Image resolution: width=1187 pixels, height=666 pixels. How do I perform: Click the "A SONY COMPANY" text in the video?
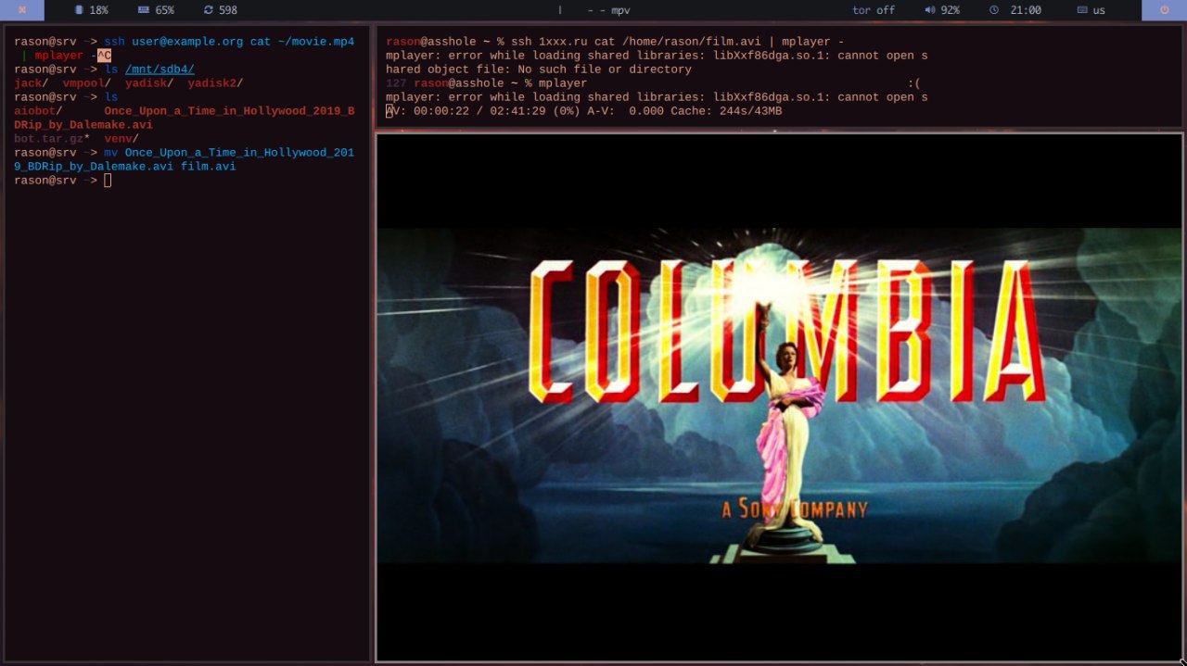tap(795, 509)
